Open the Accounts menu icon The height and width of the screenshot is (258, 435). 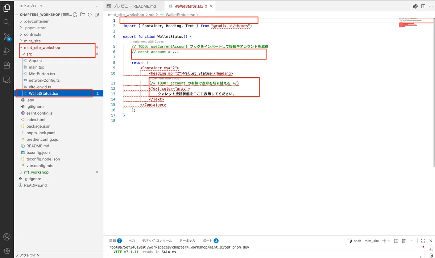point(7,237)
